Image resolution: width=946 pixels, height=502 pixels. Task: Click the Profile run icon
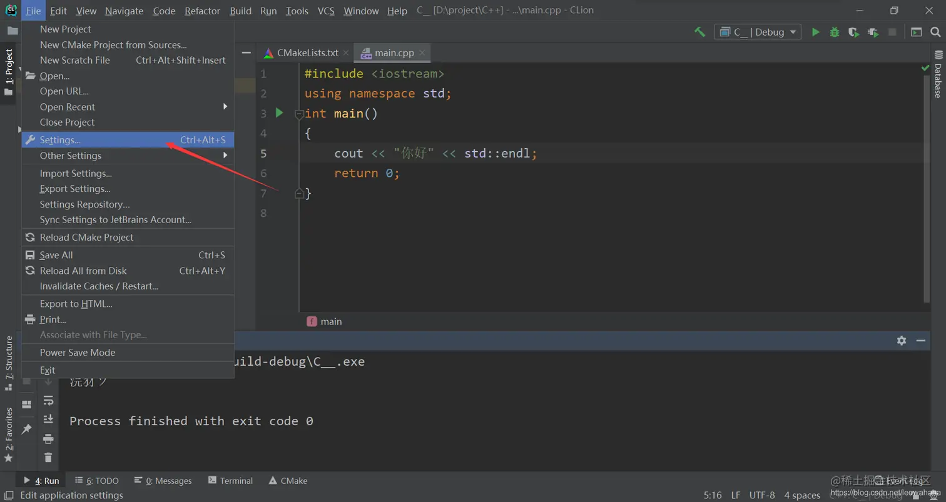click(873, 32)
